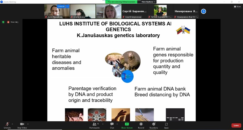Click Unmute button on Анна's video tile
This screenshot has width=243, height=130.
click(61, 6)
